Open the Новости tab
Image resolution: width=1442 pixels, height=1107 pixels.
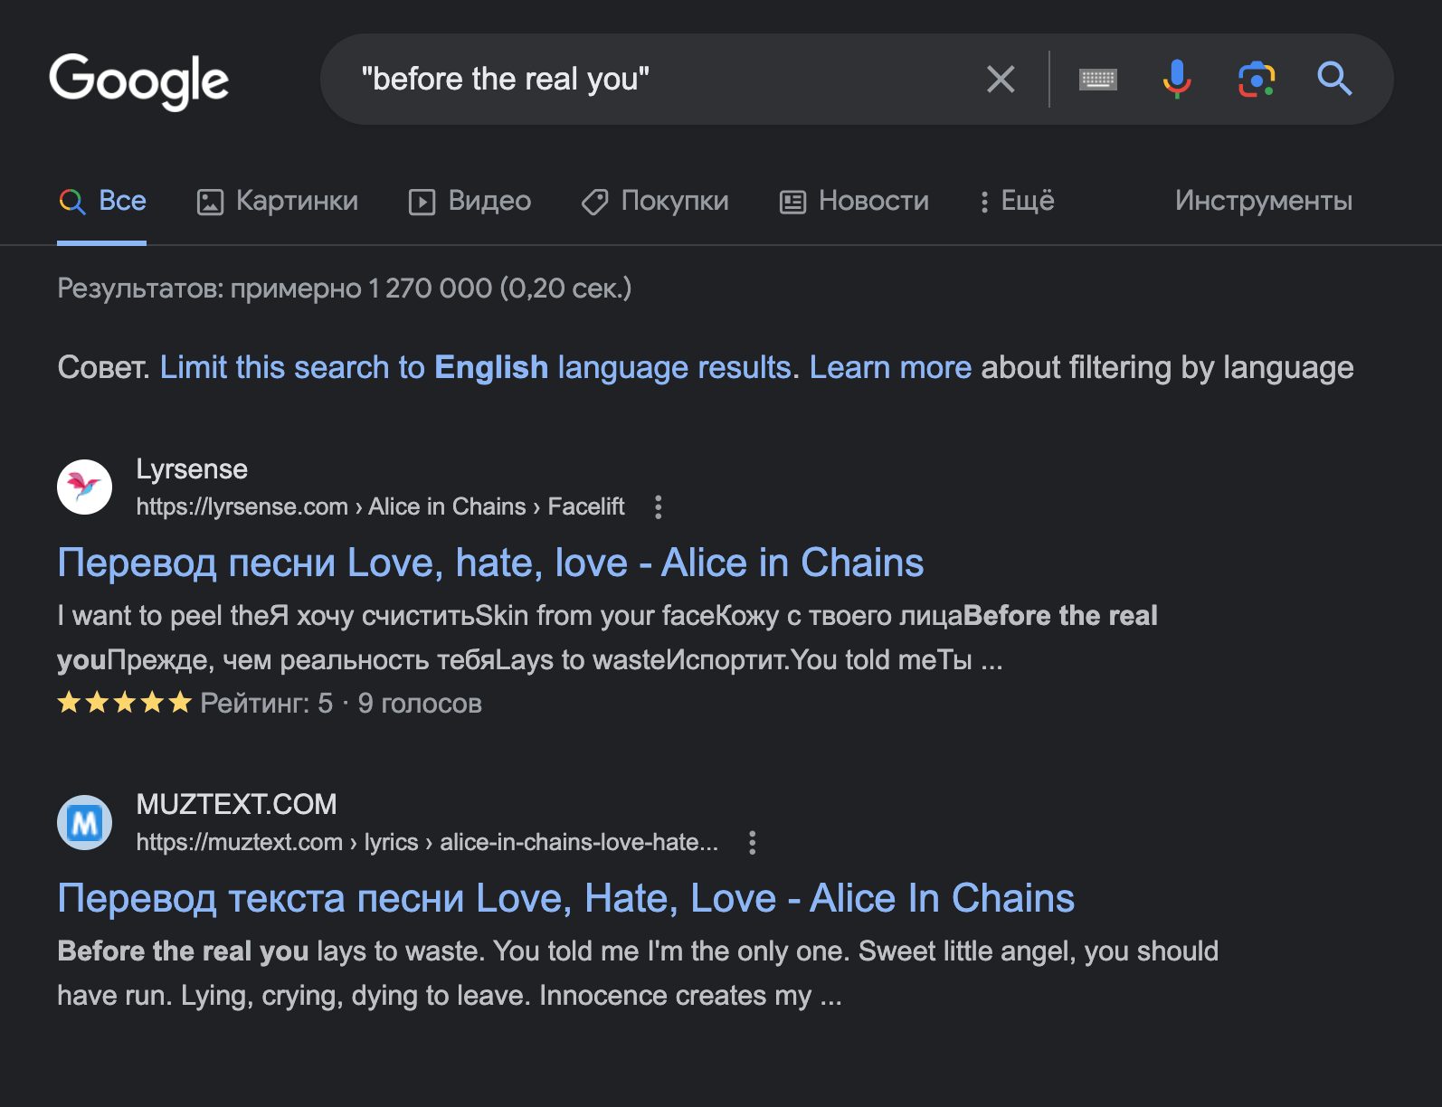[x=855, y=201]
